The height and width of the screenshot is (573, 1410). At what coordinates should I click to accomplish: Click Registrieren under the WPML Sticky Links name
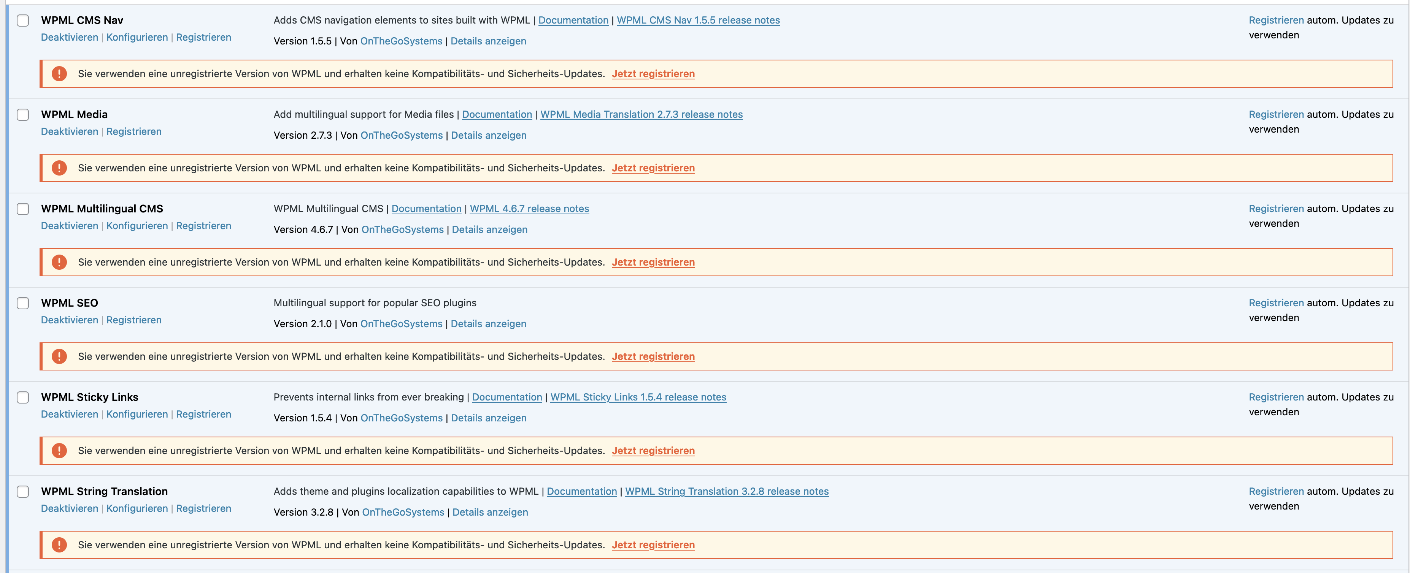[x=203, y=415]
